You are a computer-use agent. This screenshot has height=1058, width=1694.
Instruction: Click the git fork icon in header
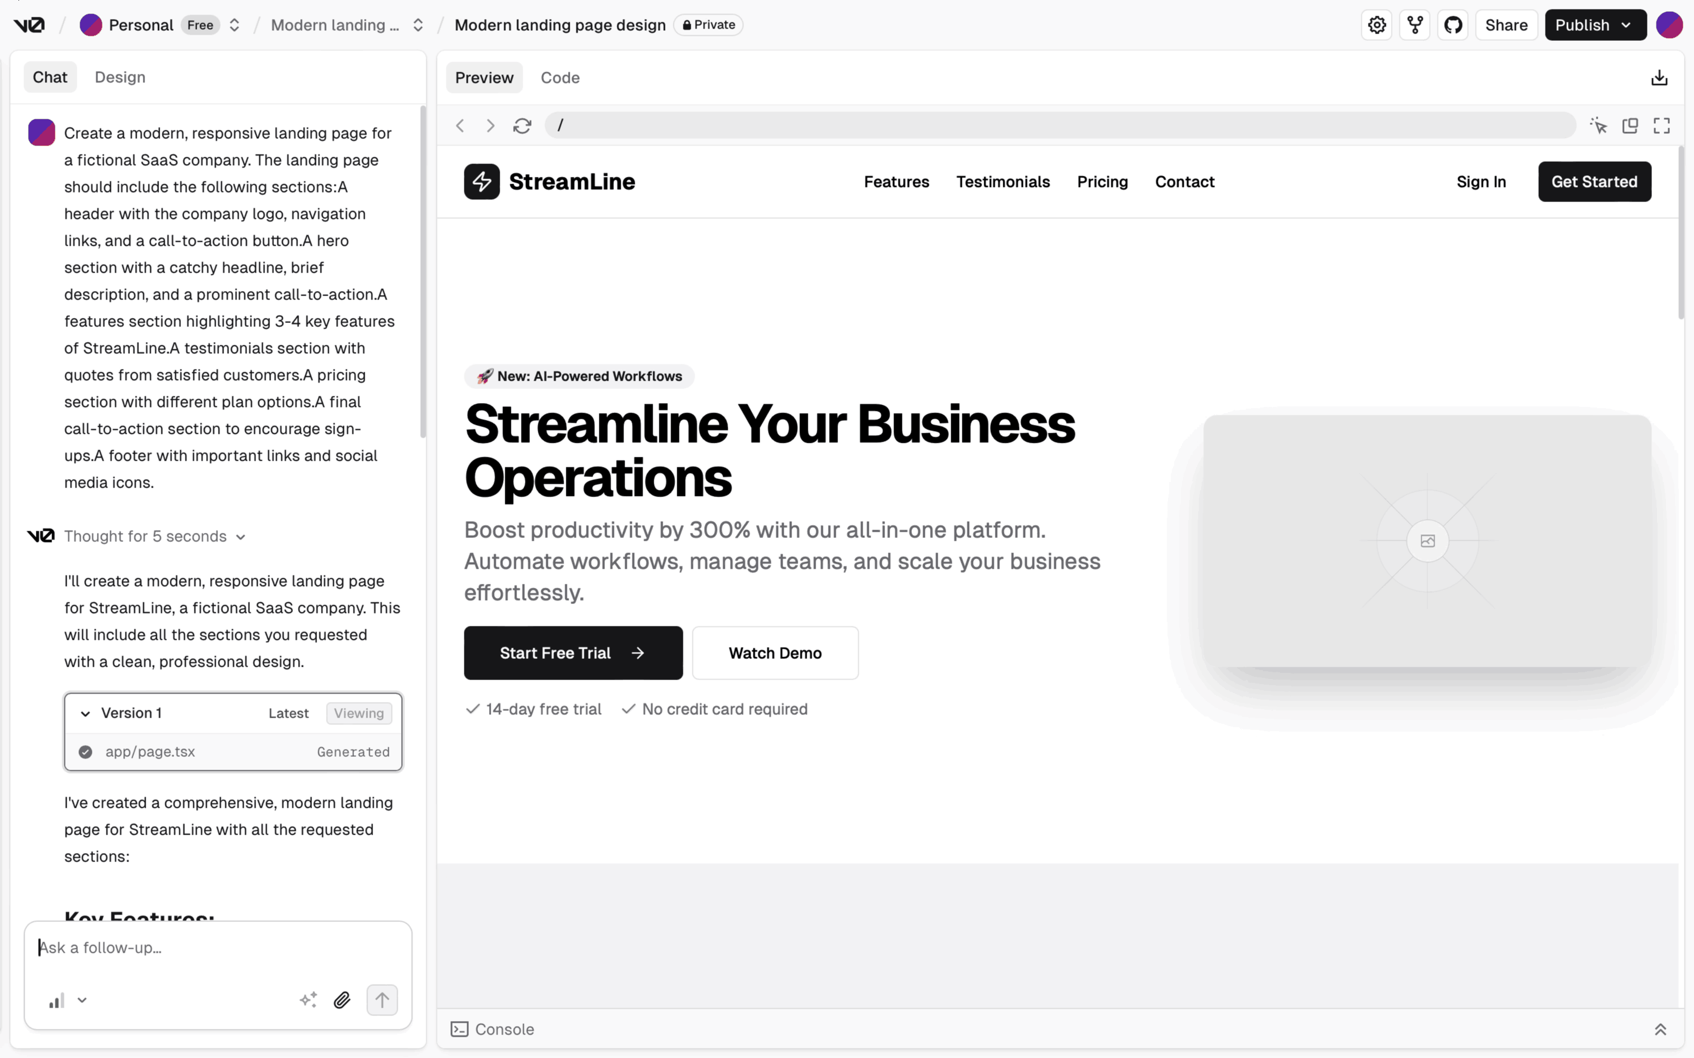pyautogui.click(x=1414, y=25)
